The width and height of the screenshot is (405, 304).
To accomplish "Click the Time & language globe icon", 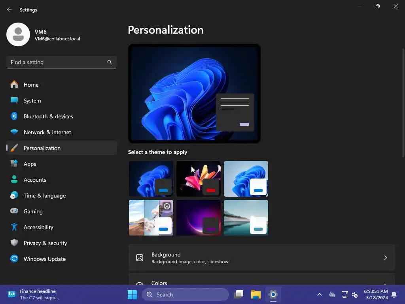I will point(14,195).
